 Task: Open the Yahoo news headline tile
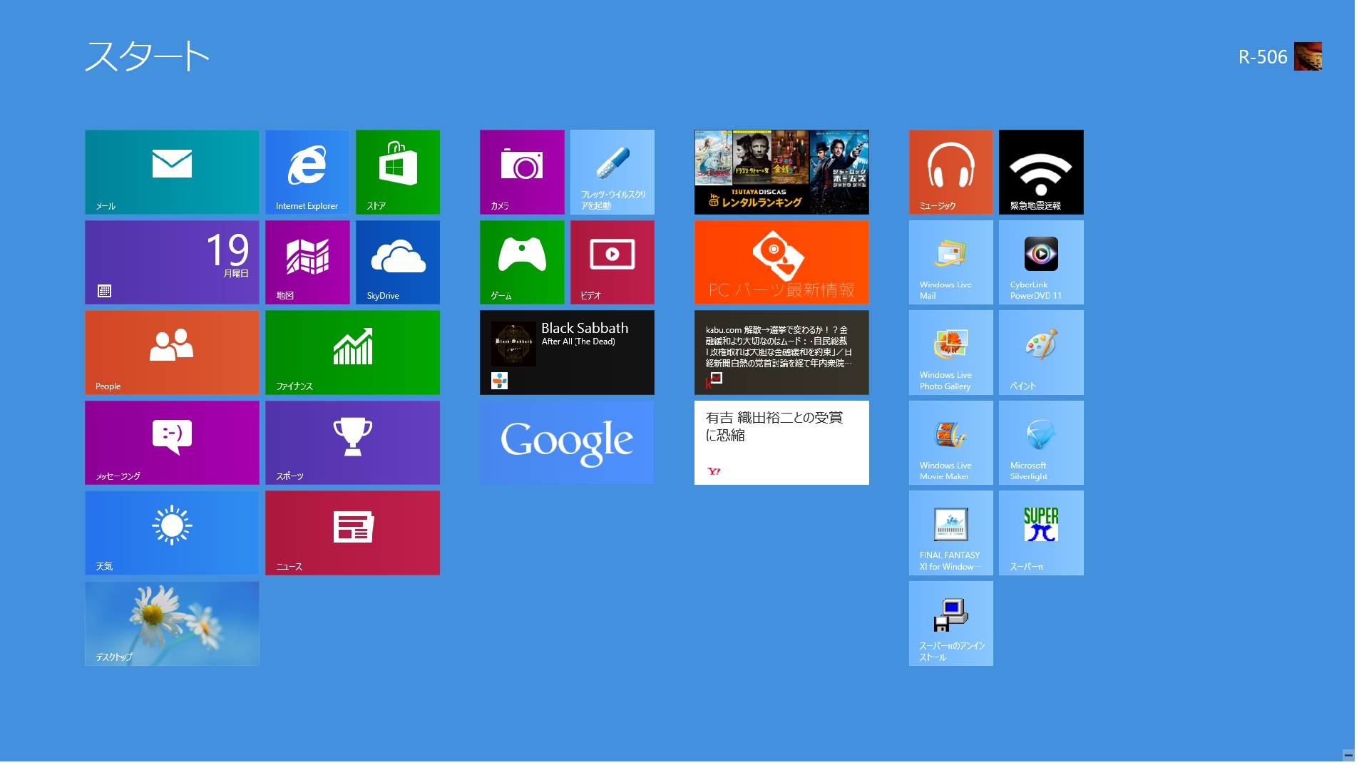click(781, 443)
